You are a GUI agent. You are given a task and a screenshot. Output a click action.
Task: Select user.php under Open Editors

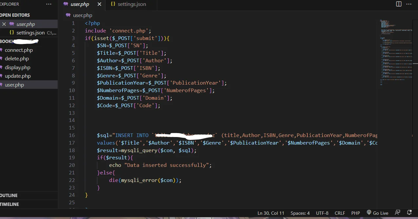26,24
